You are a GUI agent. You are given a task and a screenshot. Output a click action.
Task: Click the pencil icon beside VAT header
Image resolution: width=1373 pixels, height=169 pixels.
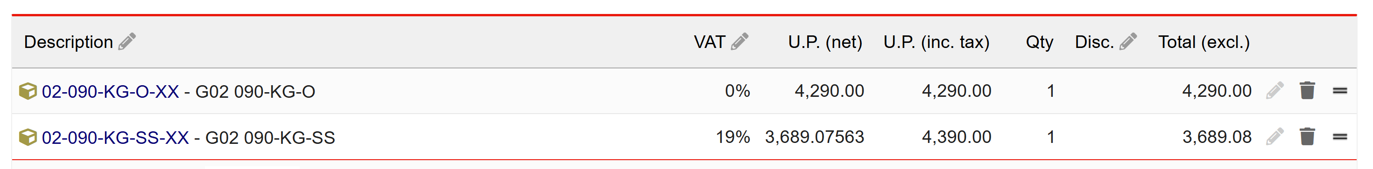click(x=739, y=41)
